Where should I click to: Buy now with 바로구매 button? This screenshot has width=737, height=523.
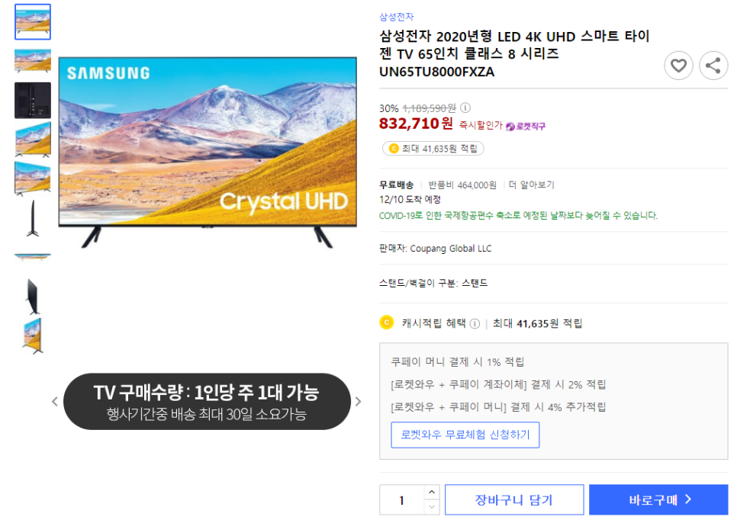658,500
